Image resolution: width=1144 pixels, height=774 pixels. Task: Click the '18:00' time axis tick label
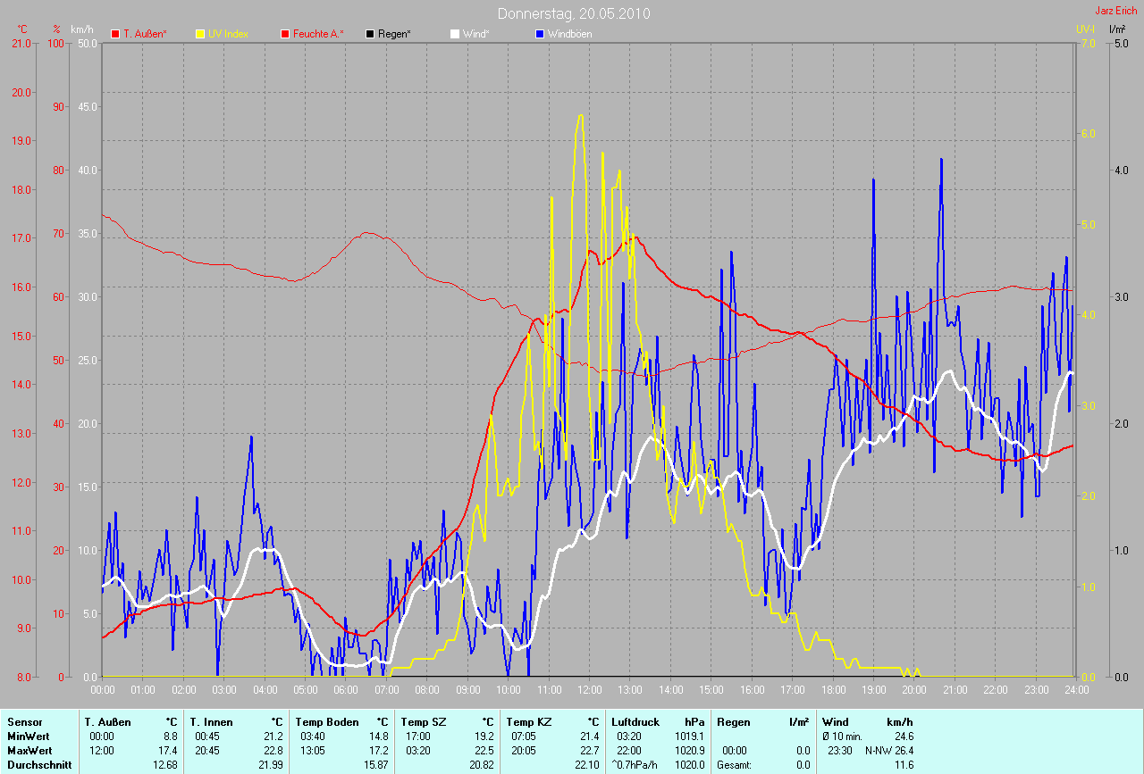click(x=832, y=690)
